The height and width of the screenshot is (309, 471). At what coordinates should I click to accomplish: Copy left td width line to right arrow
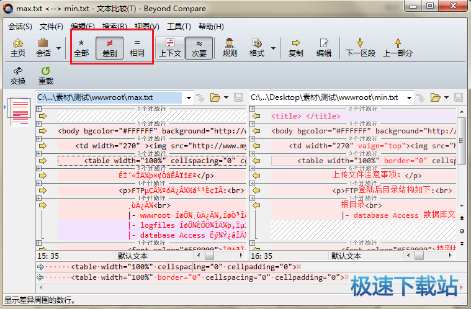pyautogui.click(x=43, y=146)
